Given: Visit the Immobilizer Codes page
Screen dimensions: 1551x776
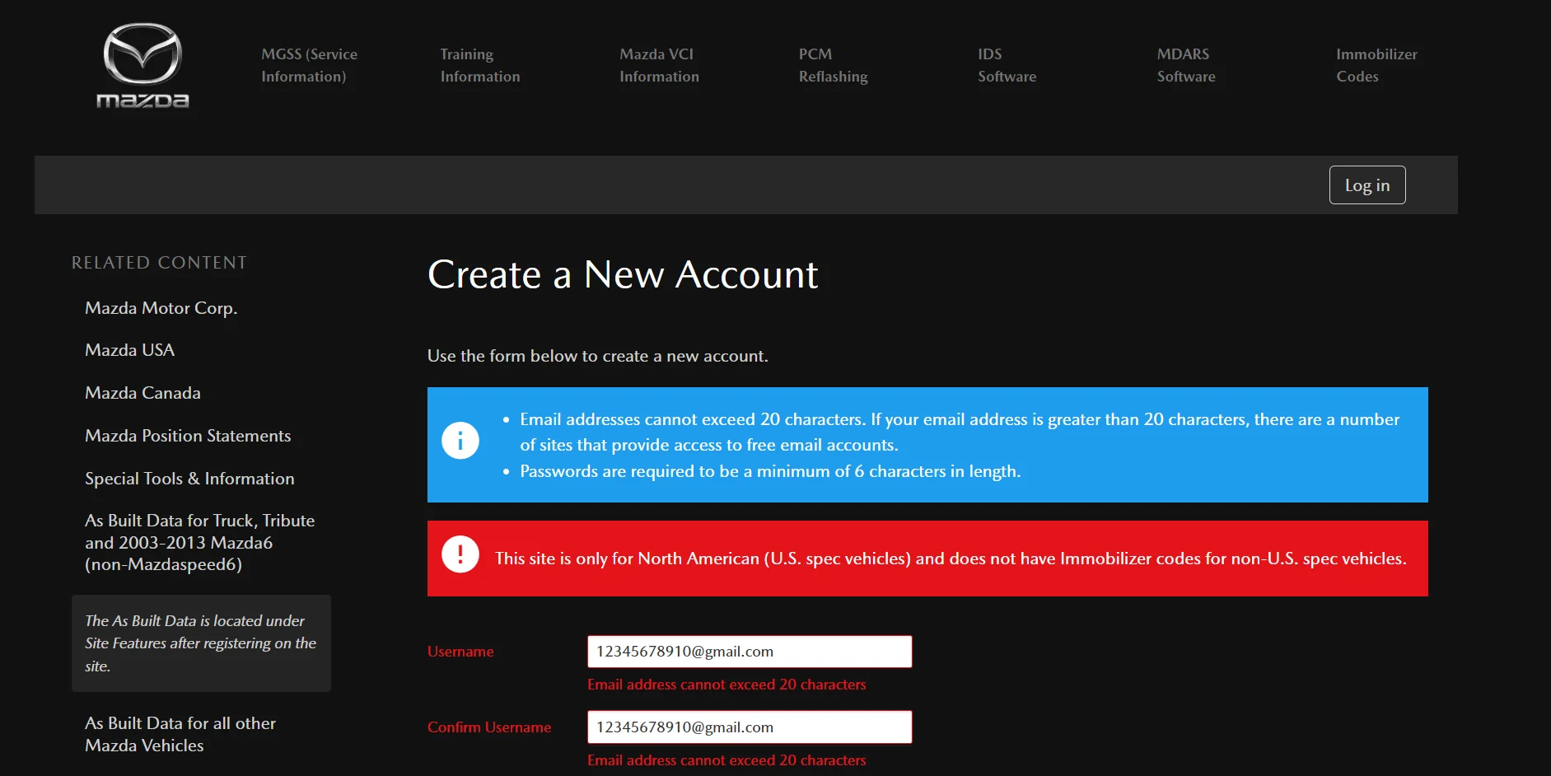Looking at the screenshot, I should (1376, 65).
